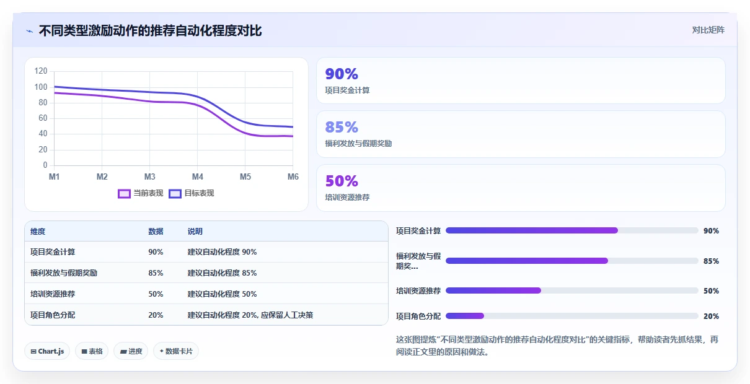Click the 表格 tag chip
Viewport: 750px width, 384px height.
(92, 351)
